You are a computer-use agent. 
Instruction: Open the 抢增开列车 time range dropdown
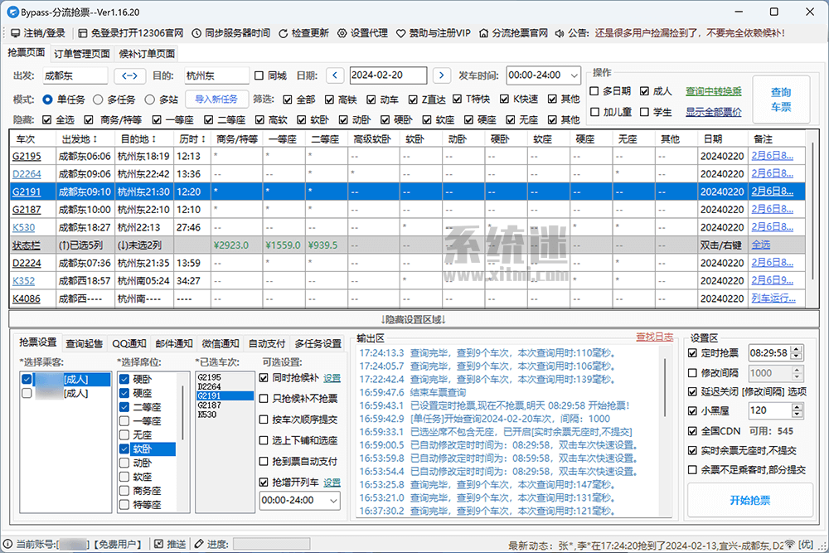(300, 500)
